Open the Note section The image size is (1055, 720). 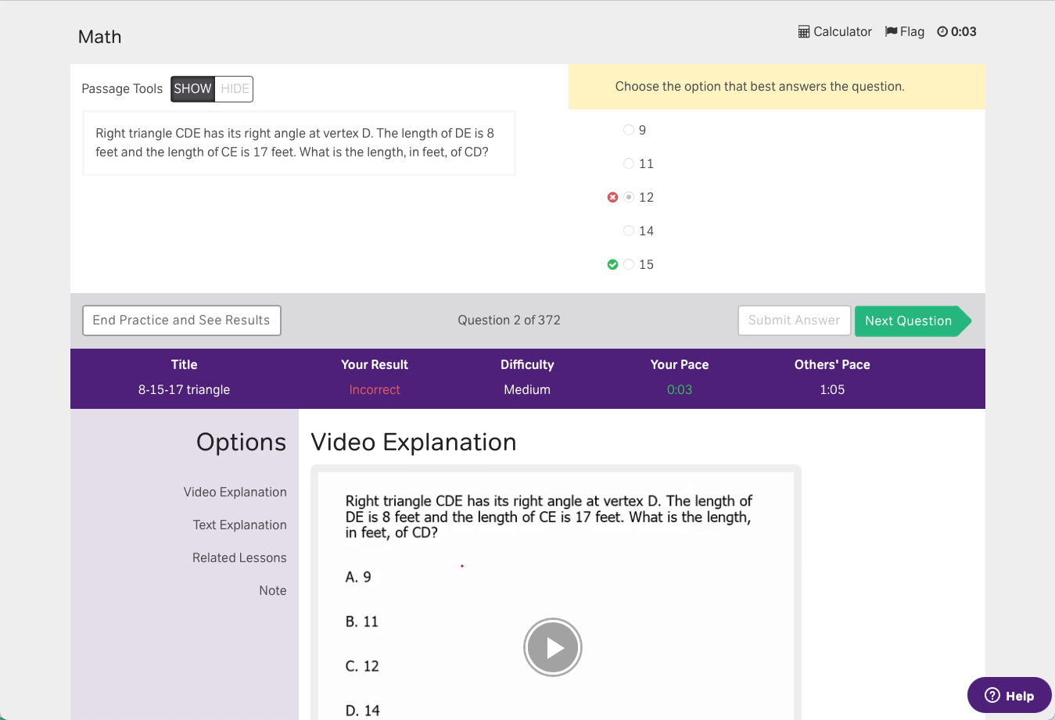(272, 590)
